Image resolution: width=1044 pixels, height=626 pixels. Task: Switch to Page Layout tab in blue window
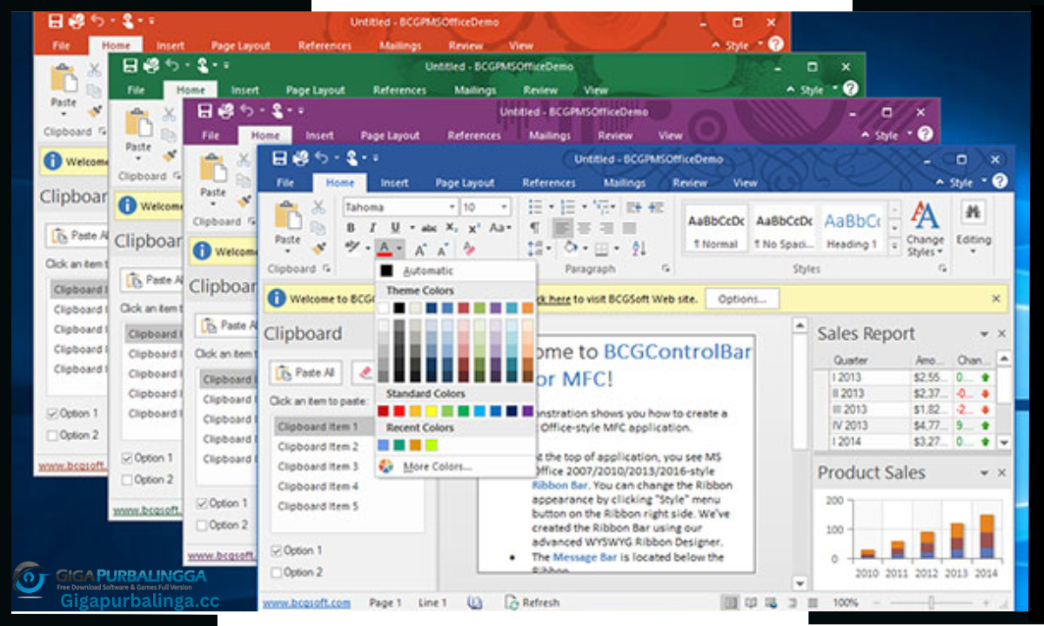pos(465,183)
